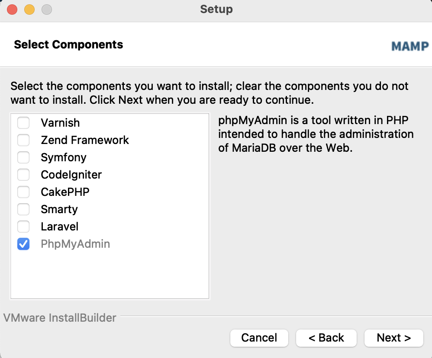The image size is (432, 358).
Task: Check the Smarty component box
Action: (x=23, y=209)
